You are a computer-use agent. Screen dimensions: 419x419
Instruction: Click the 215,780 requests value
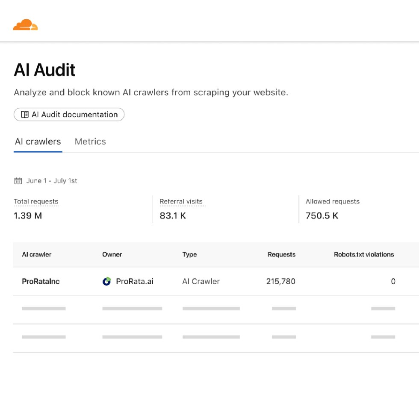point(280,281)
